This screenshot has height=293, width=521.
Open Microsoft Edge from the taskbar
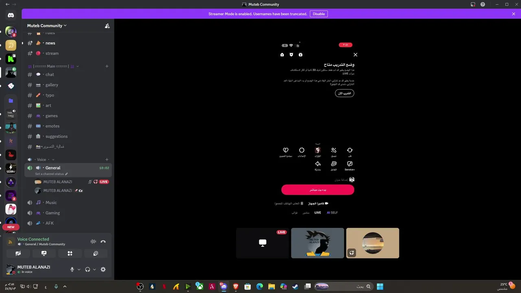[x=259, y=286]
